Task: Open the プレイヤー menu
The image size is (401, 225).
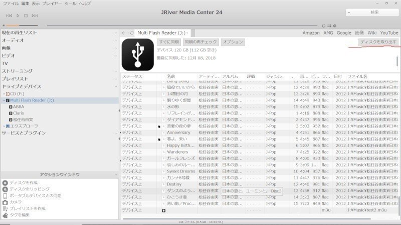Action: pos(52,3)
